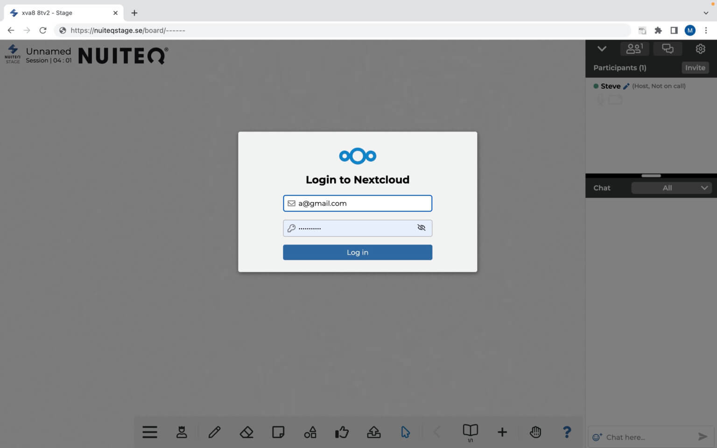Select the pointer selection tool
The image size is (717, 448).
tap(405, 432)
